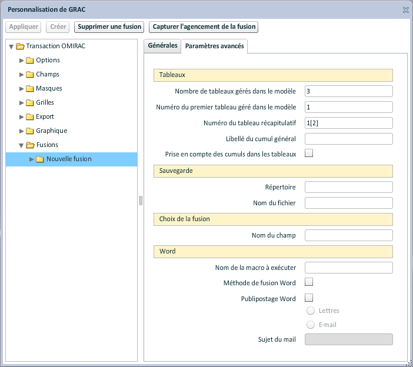Click the Transaction OMIRAC folder icon
Screen dimensions: 413x367
(x=20, y=46)
